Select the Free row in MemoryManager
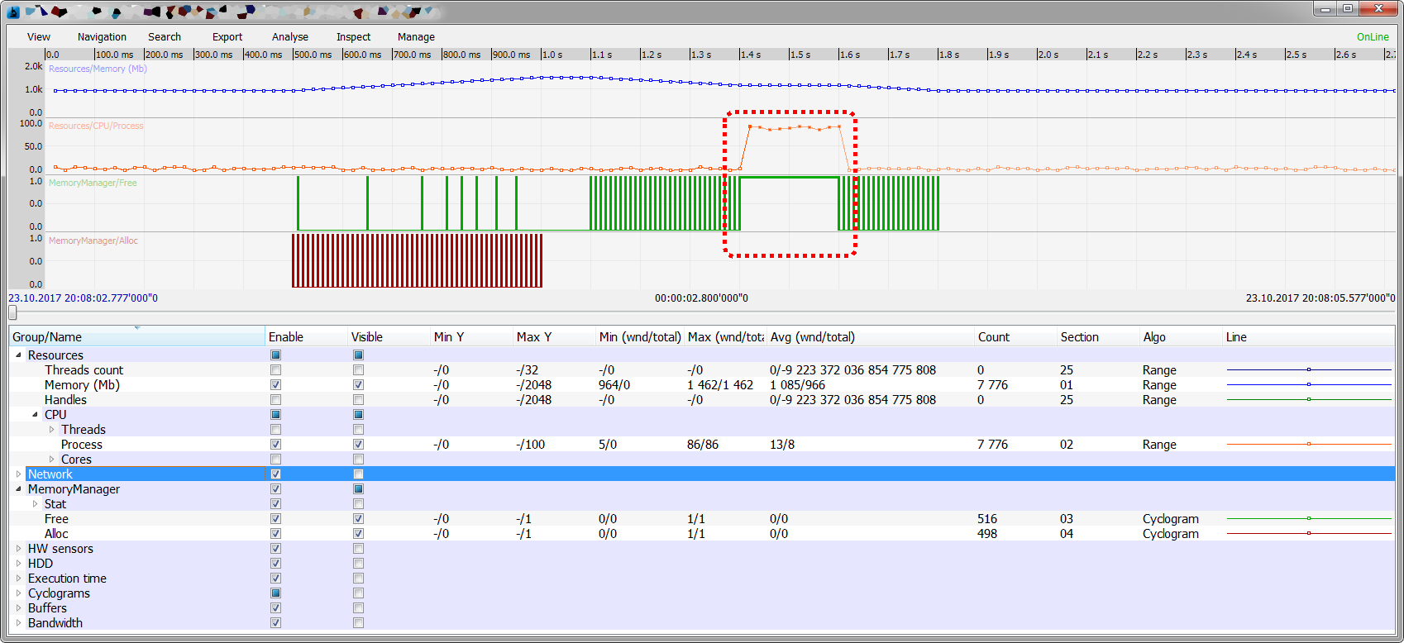Screen dimensions: 1404x643 702,519
